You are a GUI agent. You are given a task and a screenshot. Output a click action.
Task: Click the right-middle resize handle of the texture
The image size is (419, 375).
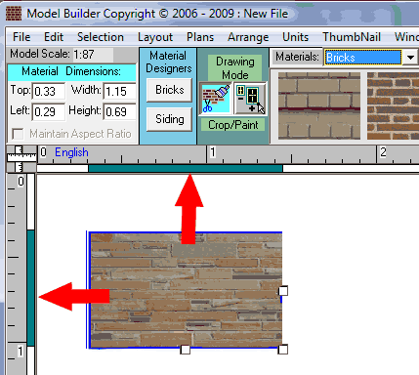[x=283, y=291]
